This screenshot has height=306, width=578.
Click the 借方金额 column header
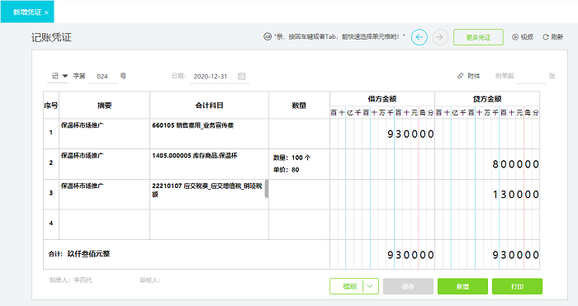tap(382, 99)
